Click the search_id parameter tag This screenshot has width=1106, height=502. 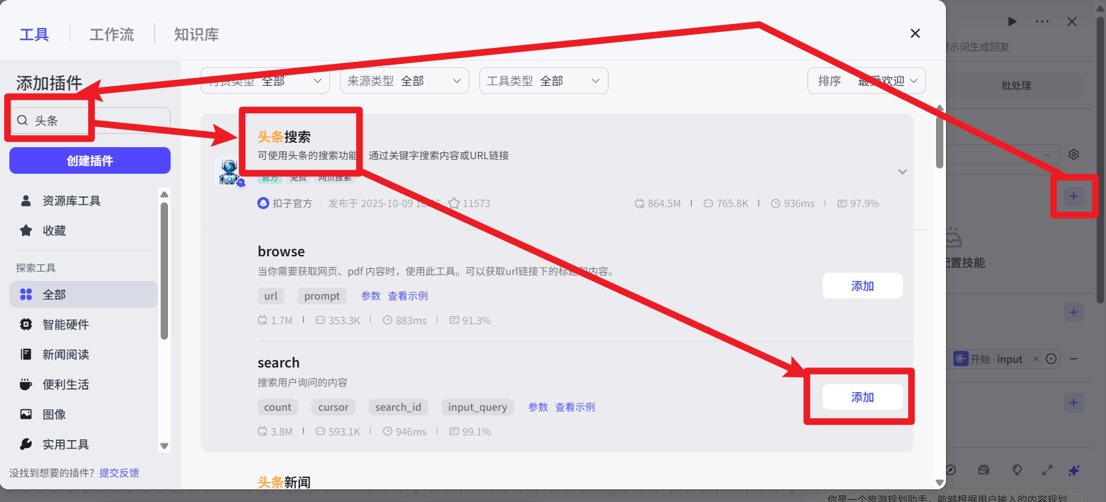[398, 407]
